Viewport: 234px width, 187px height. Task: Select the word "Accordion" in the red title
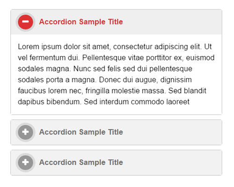58,22
